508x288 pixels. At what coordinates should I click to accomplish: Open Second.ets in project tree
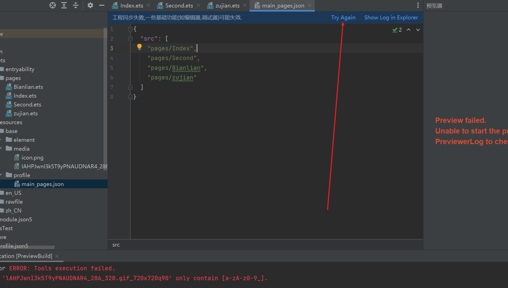(27, 105)
